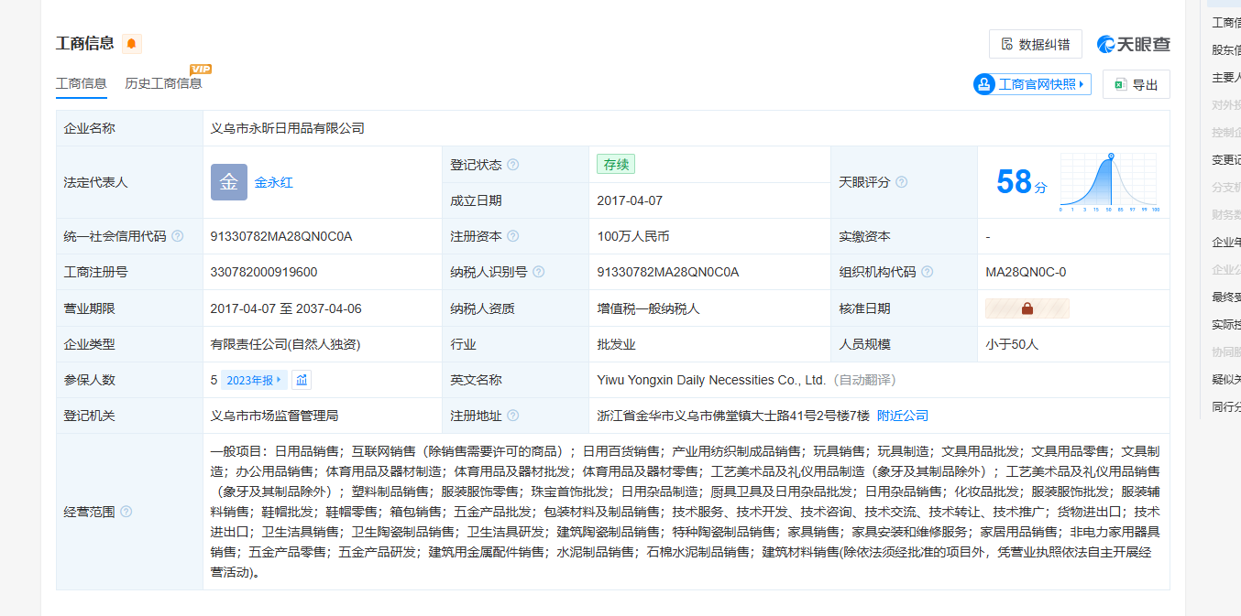The image size is (1241, 616).
Task: Expand the 工商官网快照 button arrow
Action: (1082, 84)
